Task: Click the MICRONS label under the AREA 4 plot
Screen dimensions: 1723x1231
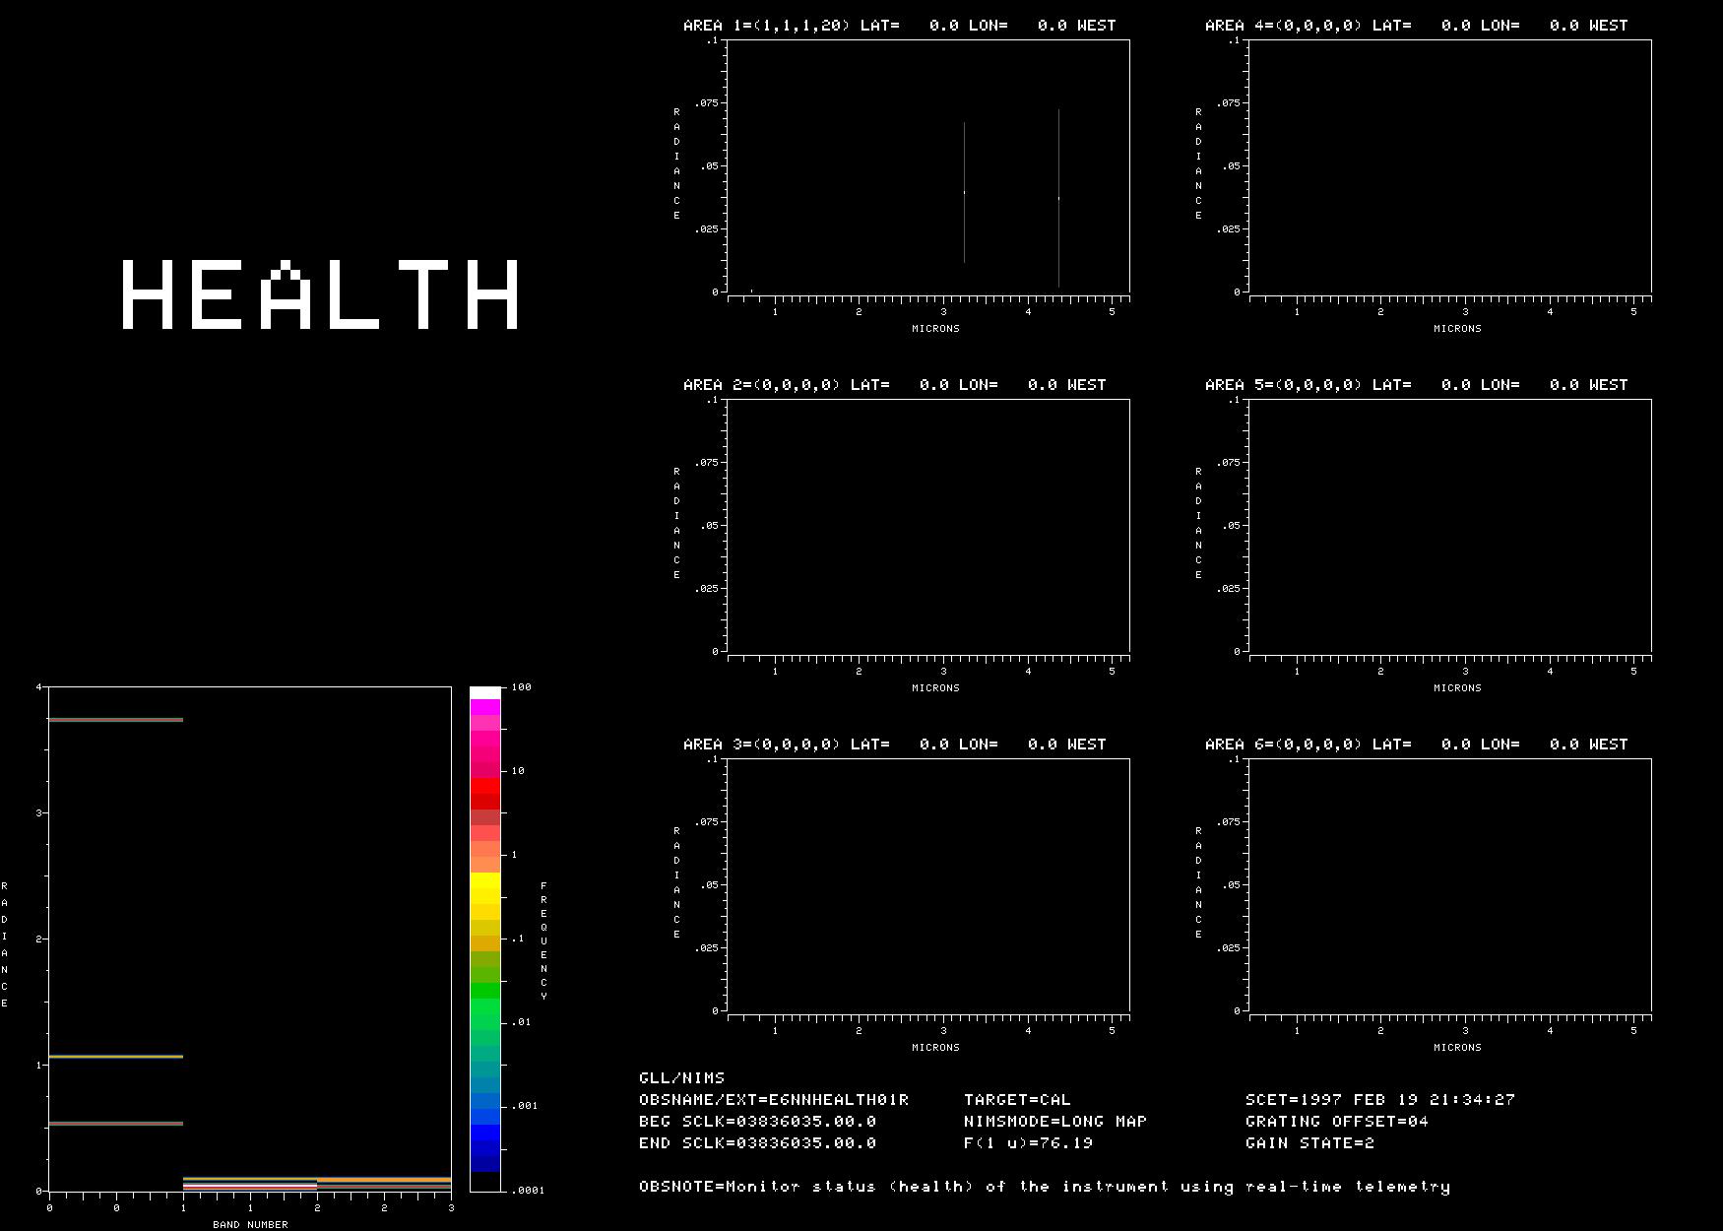Action: pos(1457,329)
